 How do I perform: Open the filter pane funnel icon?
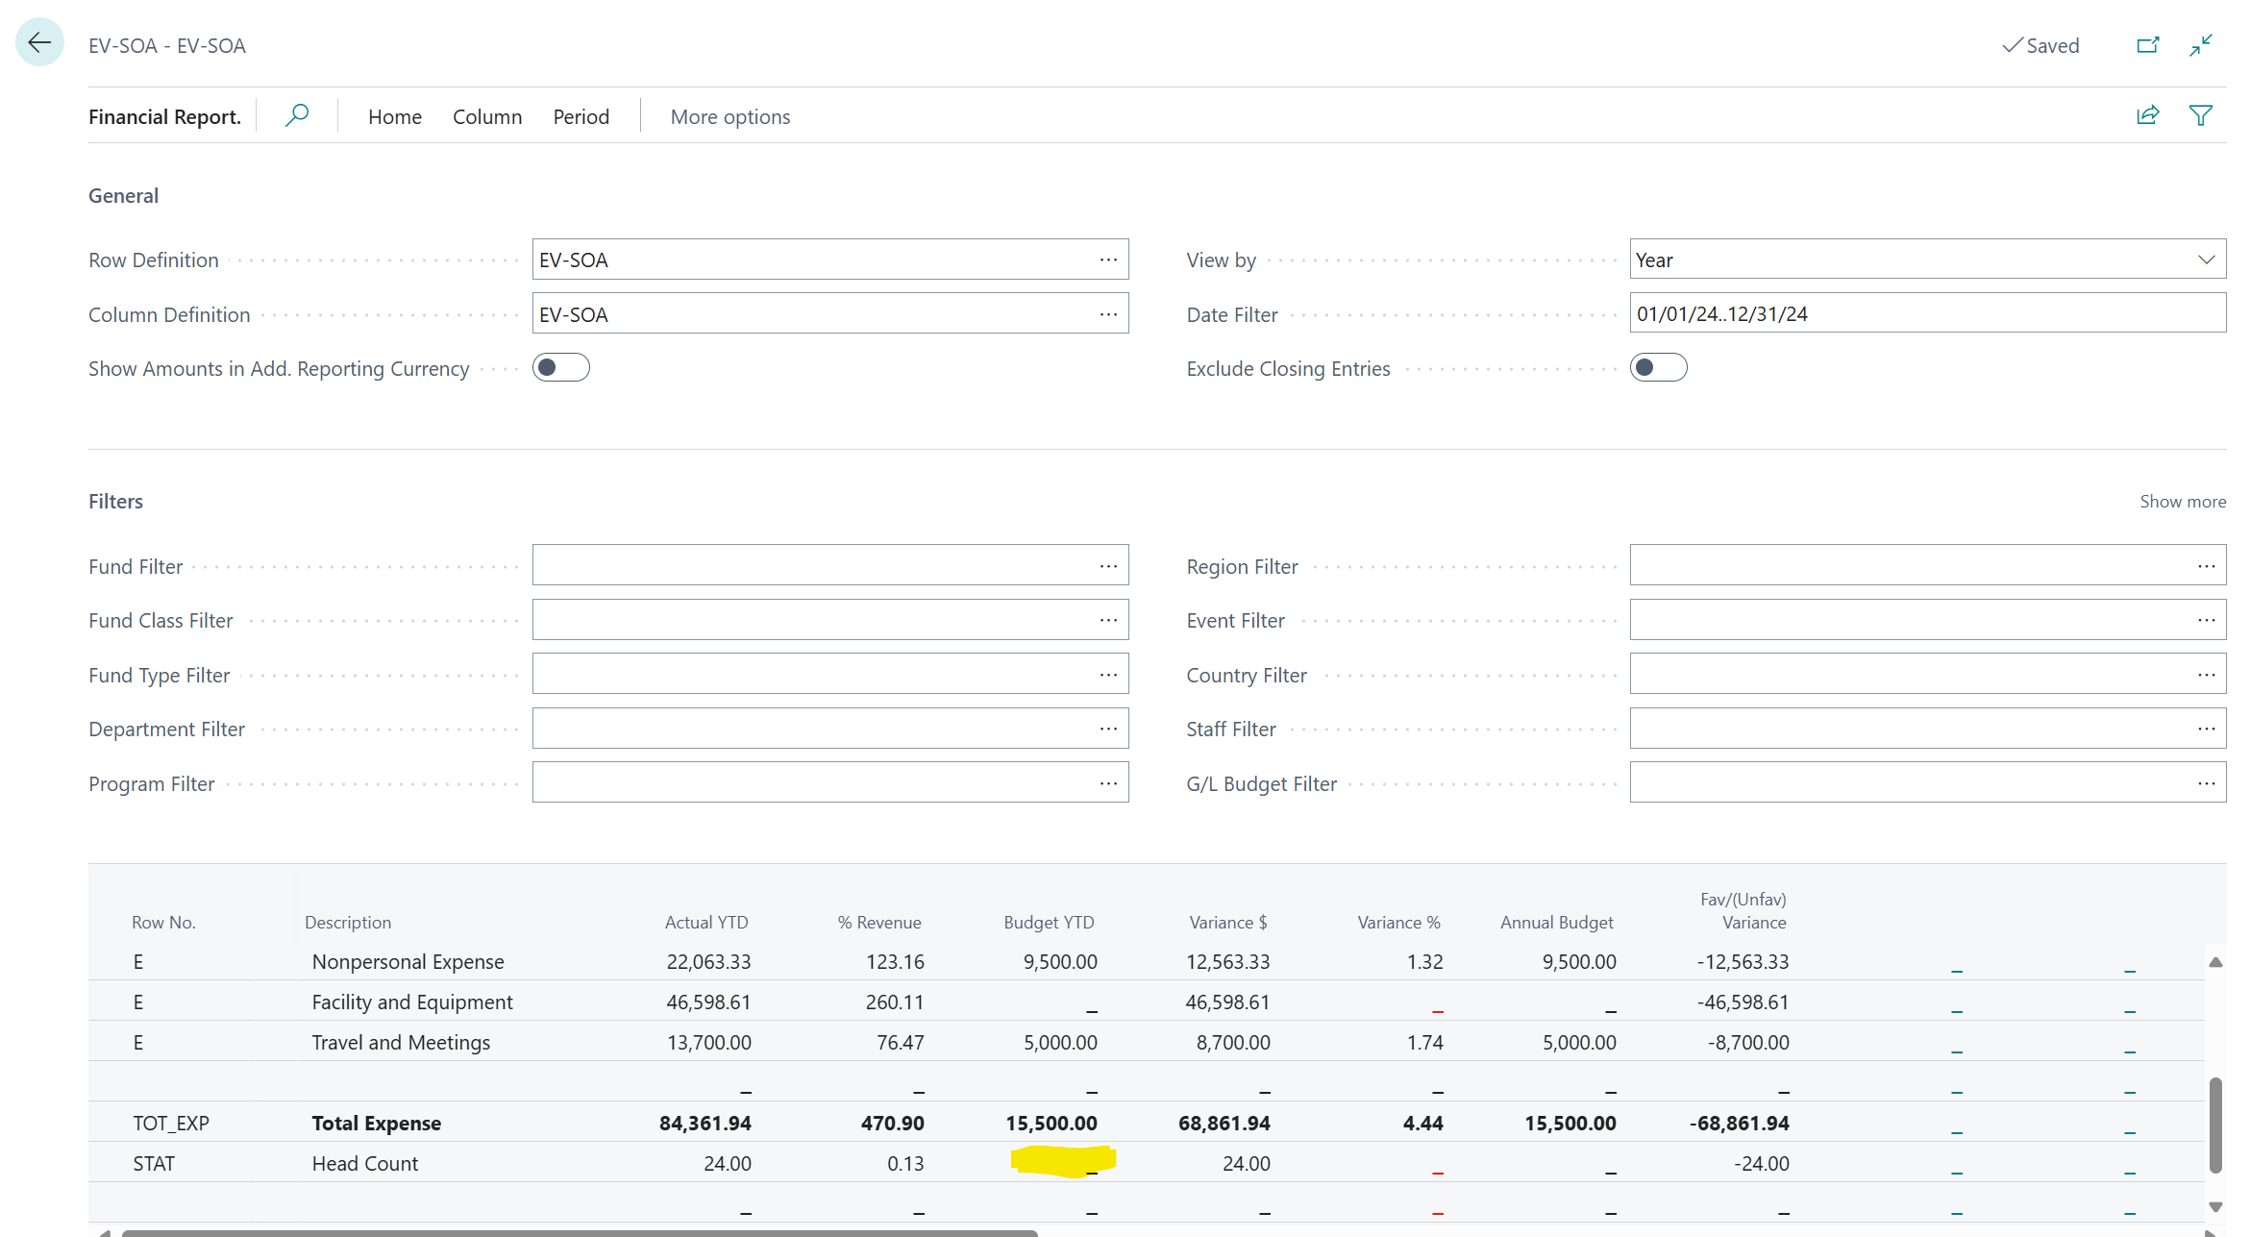(x=2201, y=116)
